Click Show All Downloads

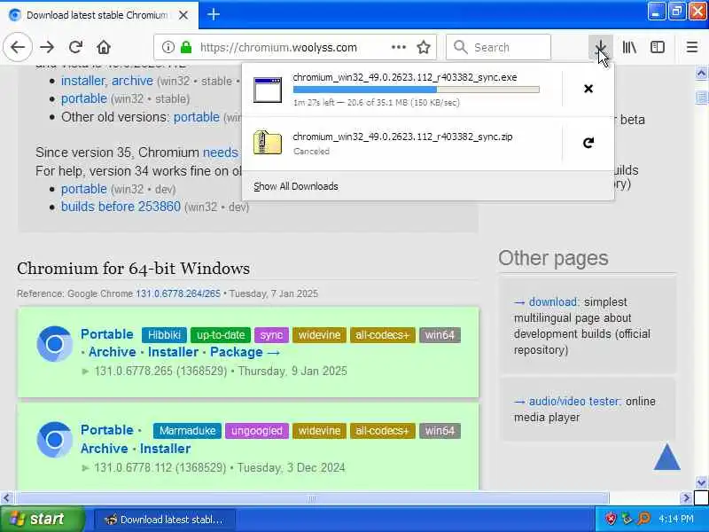click(296, 186)
